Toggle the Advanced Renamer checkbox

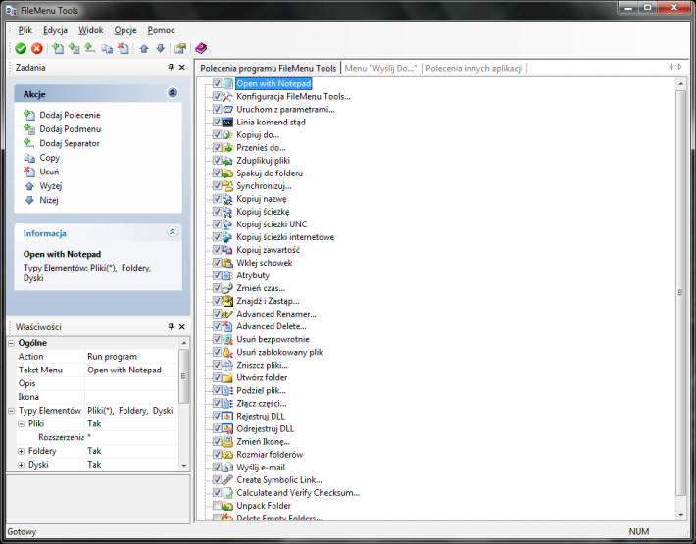[217, 314]
